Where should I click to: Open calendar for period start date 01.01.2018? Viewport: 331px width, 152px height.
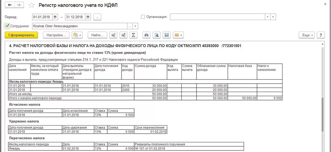[x=55, y=17]
